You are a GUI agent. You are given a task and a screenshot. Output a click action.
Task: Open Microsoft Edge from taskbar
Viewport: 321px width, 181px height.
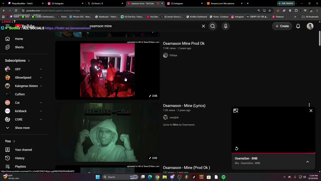click(150, 177)
